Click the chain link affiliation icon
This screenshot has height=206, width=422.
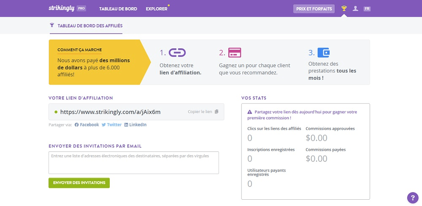(177, 53)
